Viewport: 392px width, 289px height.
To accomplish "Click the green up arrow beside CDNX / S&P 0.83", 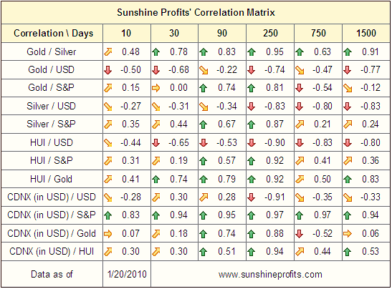I will tap(108, 215).
